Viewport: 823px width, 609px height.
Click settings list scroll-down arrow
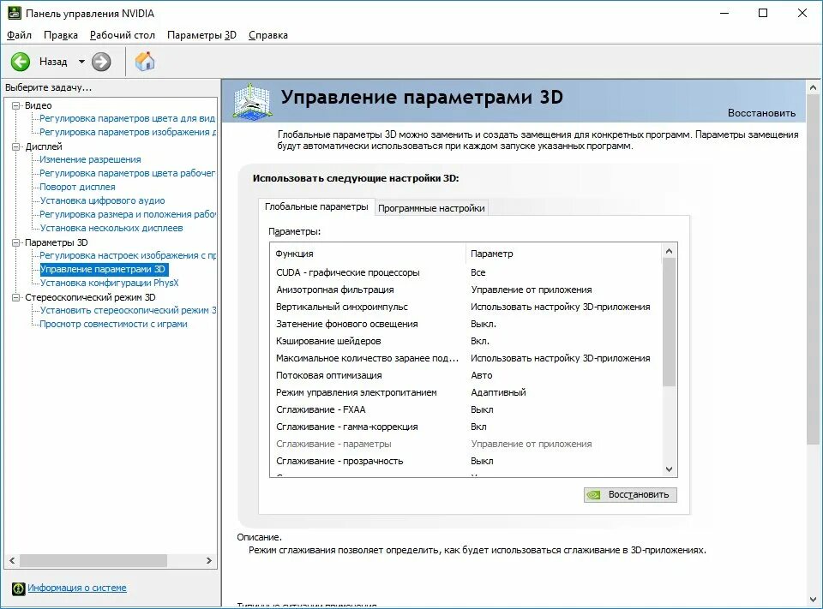(670, 469)
